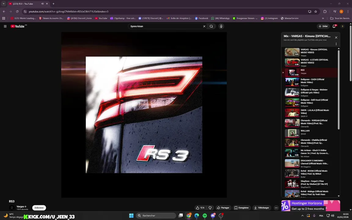Screen dimensions: 352x220
Task: Play VARGAS - Kimono from the mix
Action: [x=310, y=52]
